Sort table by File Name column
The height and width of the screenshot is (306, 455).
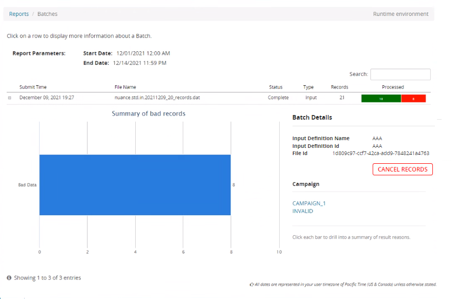point(125,87)
